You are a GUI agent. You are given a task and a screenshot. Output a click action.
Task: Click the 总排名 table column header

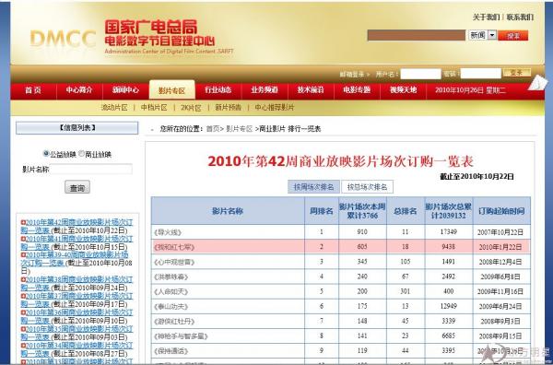[x=406, y=211]
